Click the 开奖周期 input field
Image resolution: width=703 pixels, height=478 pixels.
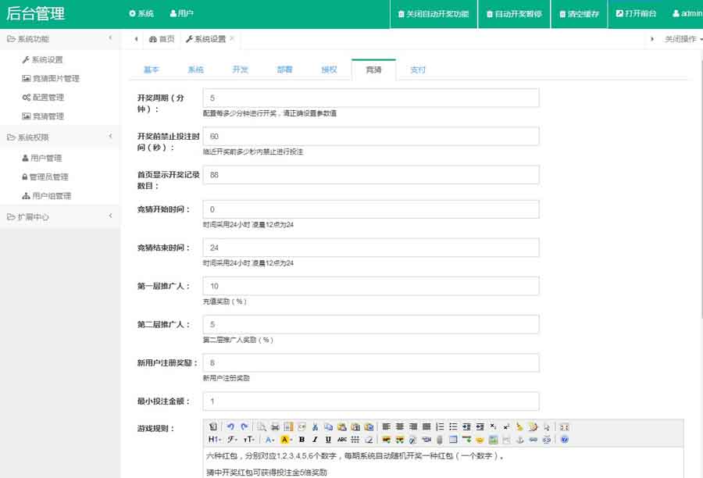370,98
